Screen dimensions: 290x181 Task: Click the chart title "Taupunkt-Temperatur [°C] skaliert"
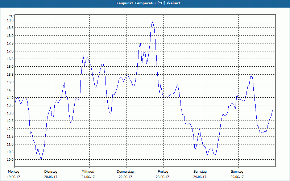click(x=148, y=3)
